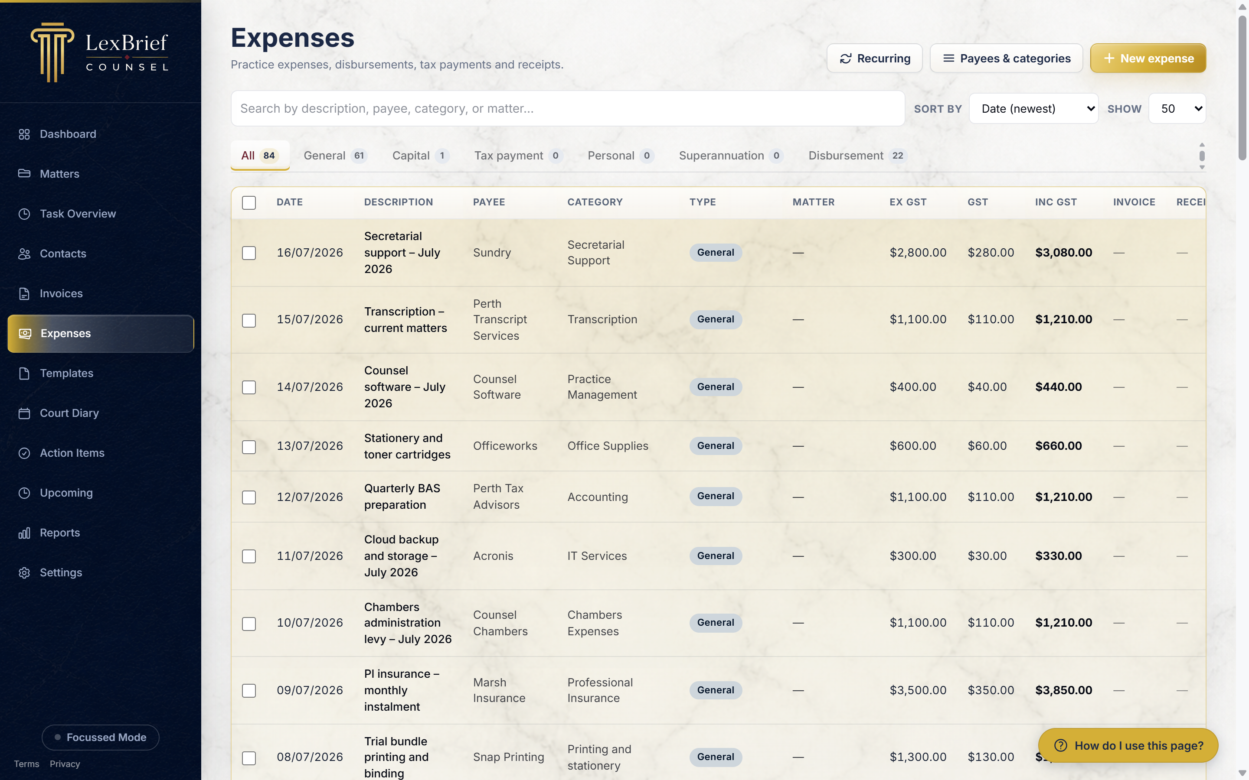The width and height of the screenshot is (1249, 780).
Task: Toggle Focussed Mode in sidebar
Action: (x=100, y=737)
